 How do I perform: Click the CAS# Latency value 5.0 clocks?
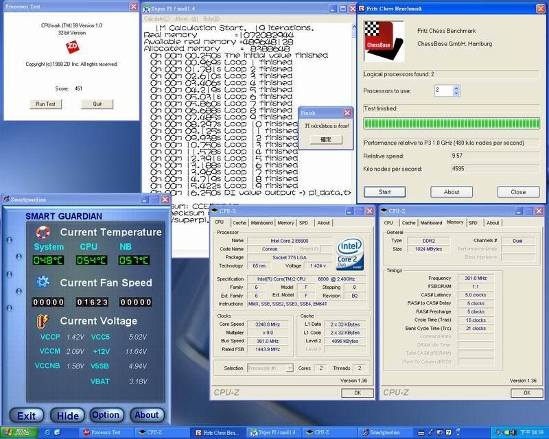[x=476, y=295]
